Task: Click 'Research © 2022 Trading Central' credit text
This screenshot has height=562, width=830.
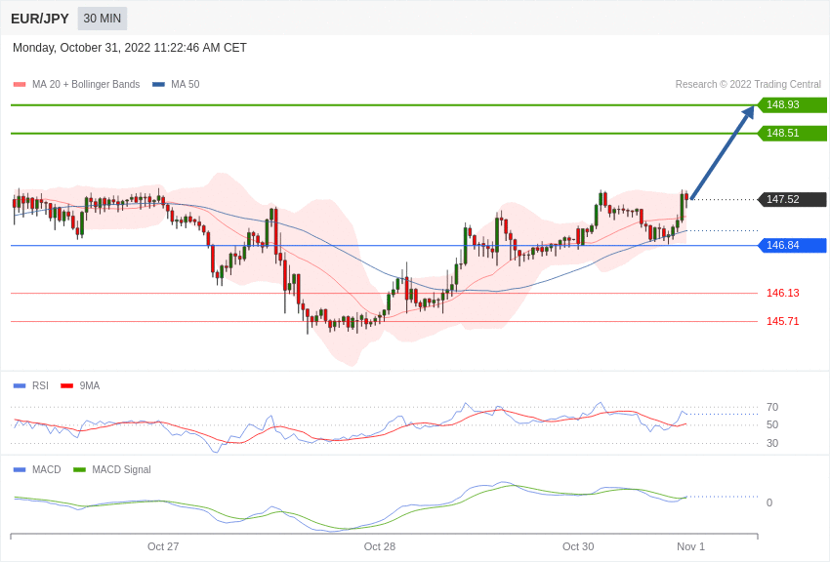Action: (x=748, y=84)
